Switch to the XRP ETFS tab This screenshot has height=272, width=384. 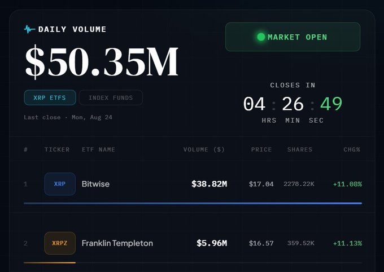pos(50,97)
